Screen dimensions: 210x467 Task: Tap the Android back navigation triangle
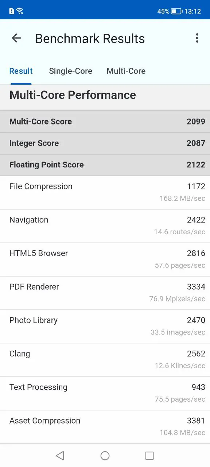tap(60, 455)
